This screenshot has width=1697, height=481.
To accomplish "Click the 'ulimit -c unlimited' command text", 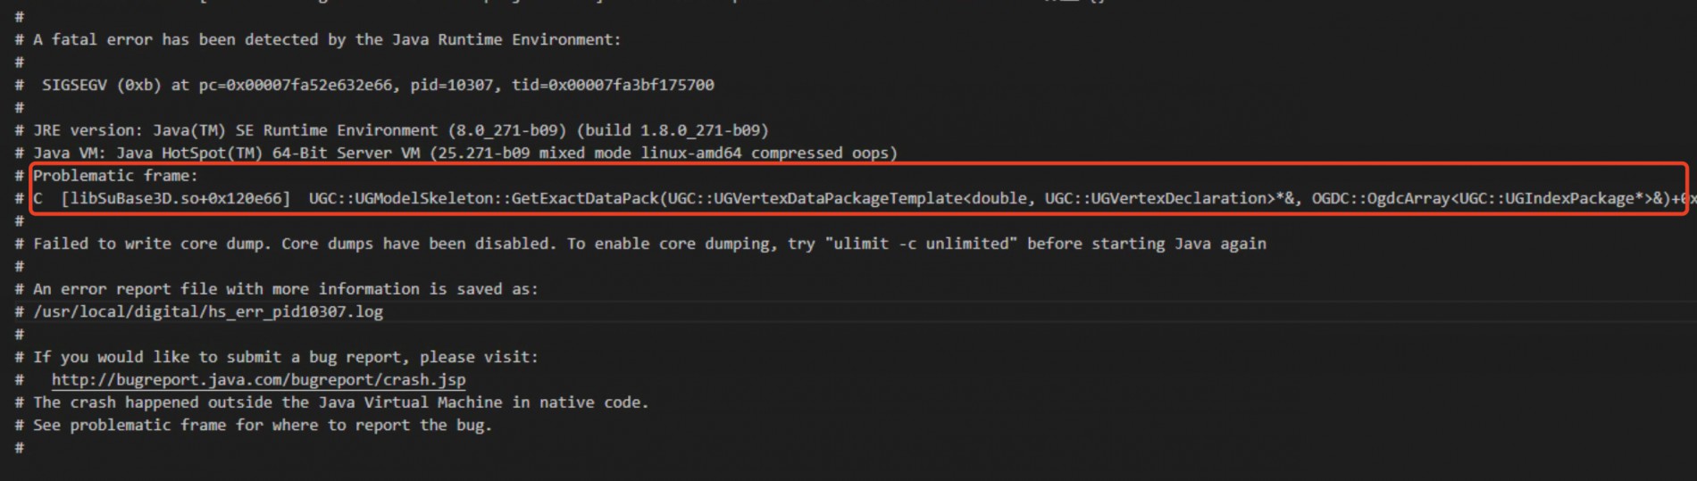I will pos(920,244).
